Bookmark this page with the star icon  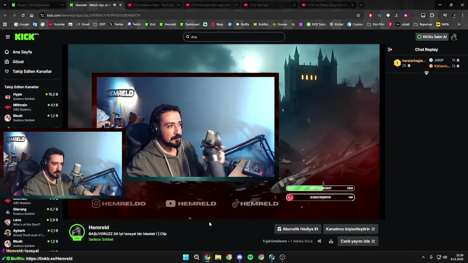[x=358, y=15]
